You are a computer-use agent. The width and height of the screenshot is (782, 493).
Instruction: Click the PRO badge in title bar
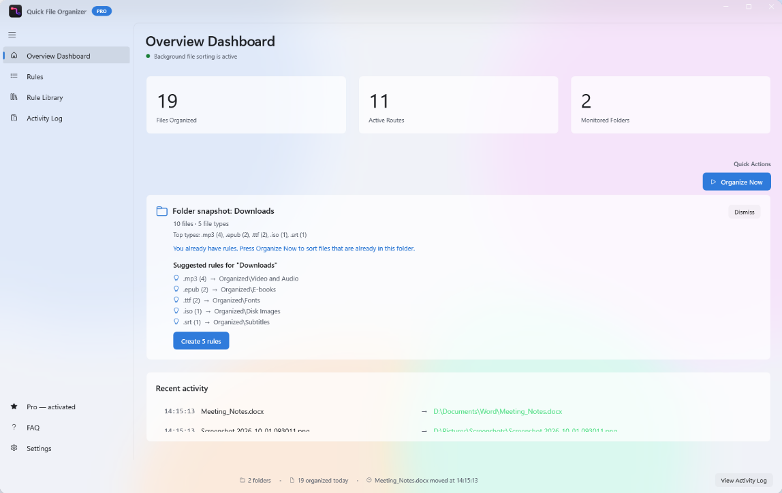[101, 11]
